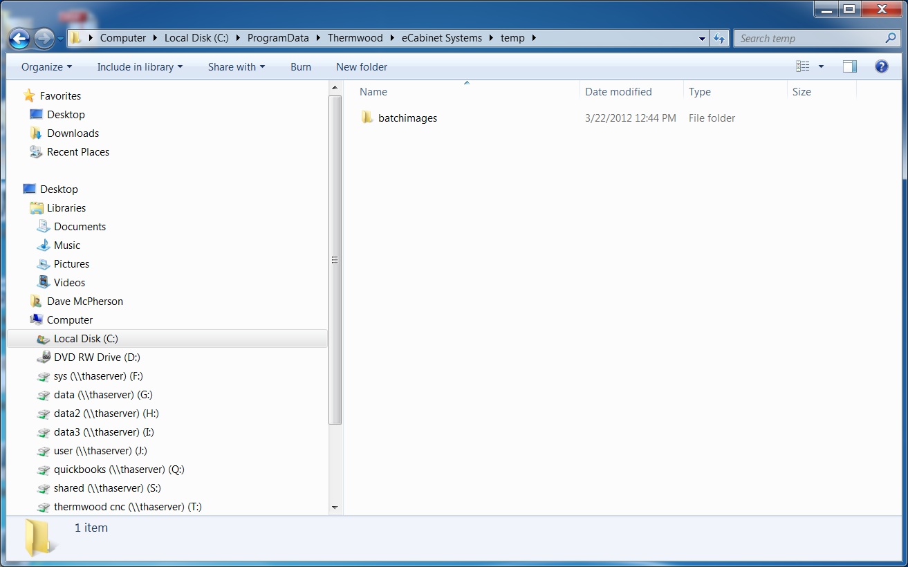Image resolution: width=908 pixels, height=567 pixels.
Task: Open the quickbooks (Q:) network drive
Action: tap(119, 470)
